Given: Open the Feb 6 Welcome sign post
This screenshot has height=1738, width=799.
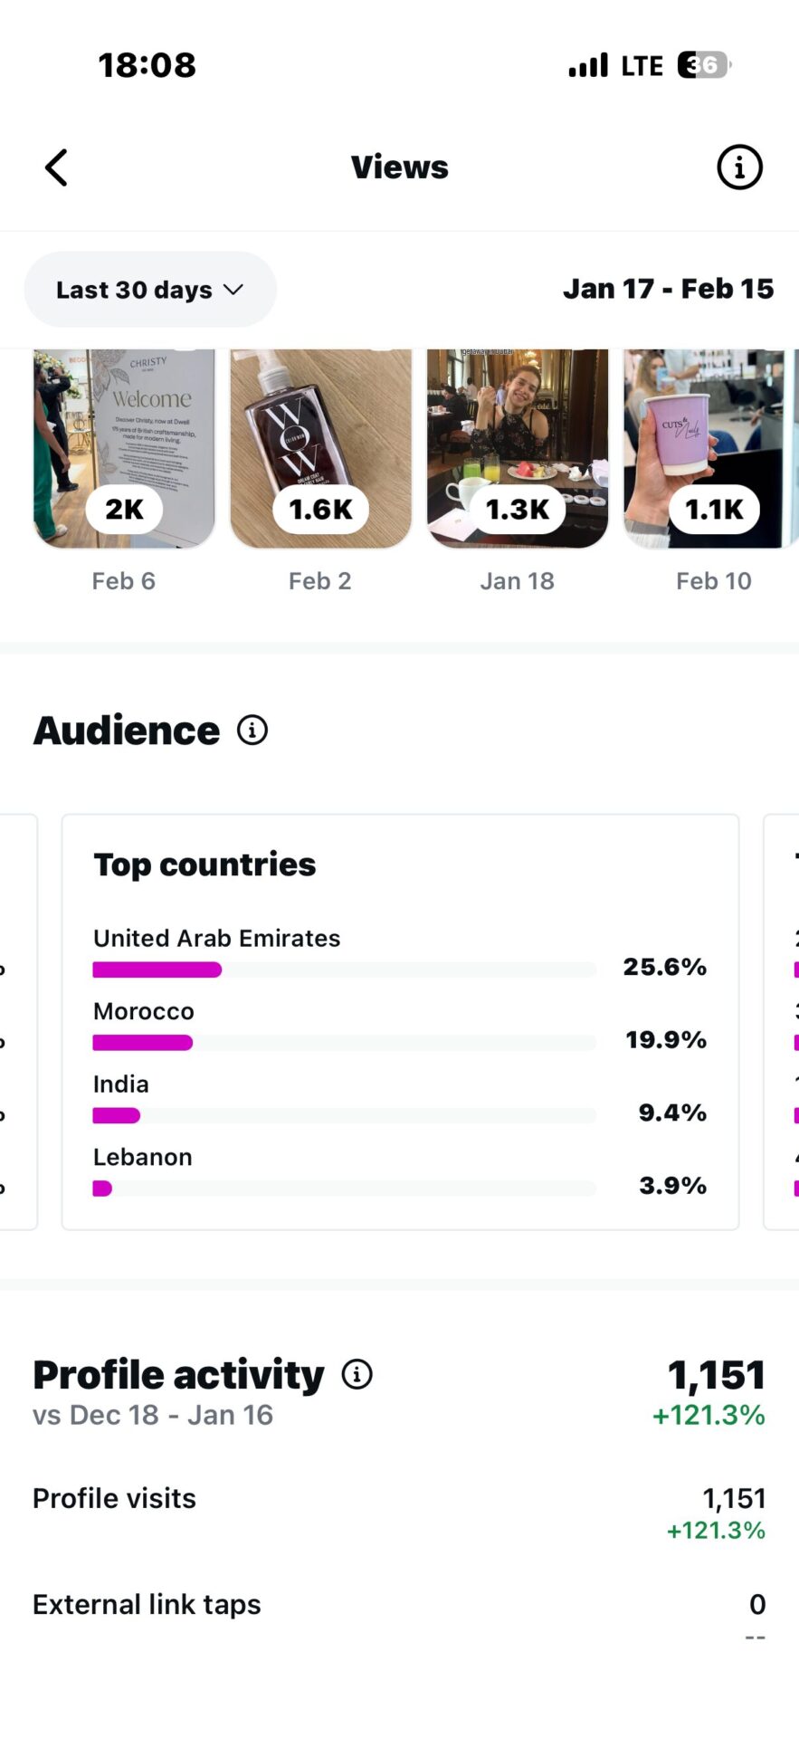Looking at the screenshot, I should point(124,425).
